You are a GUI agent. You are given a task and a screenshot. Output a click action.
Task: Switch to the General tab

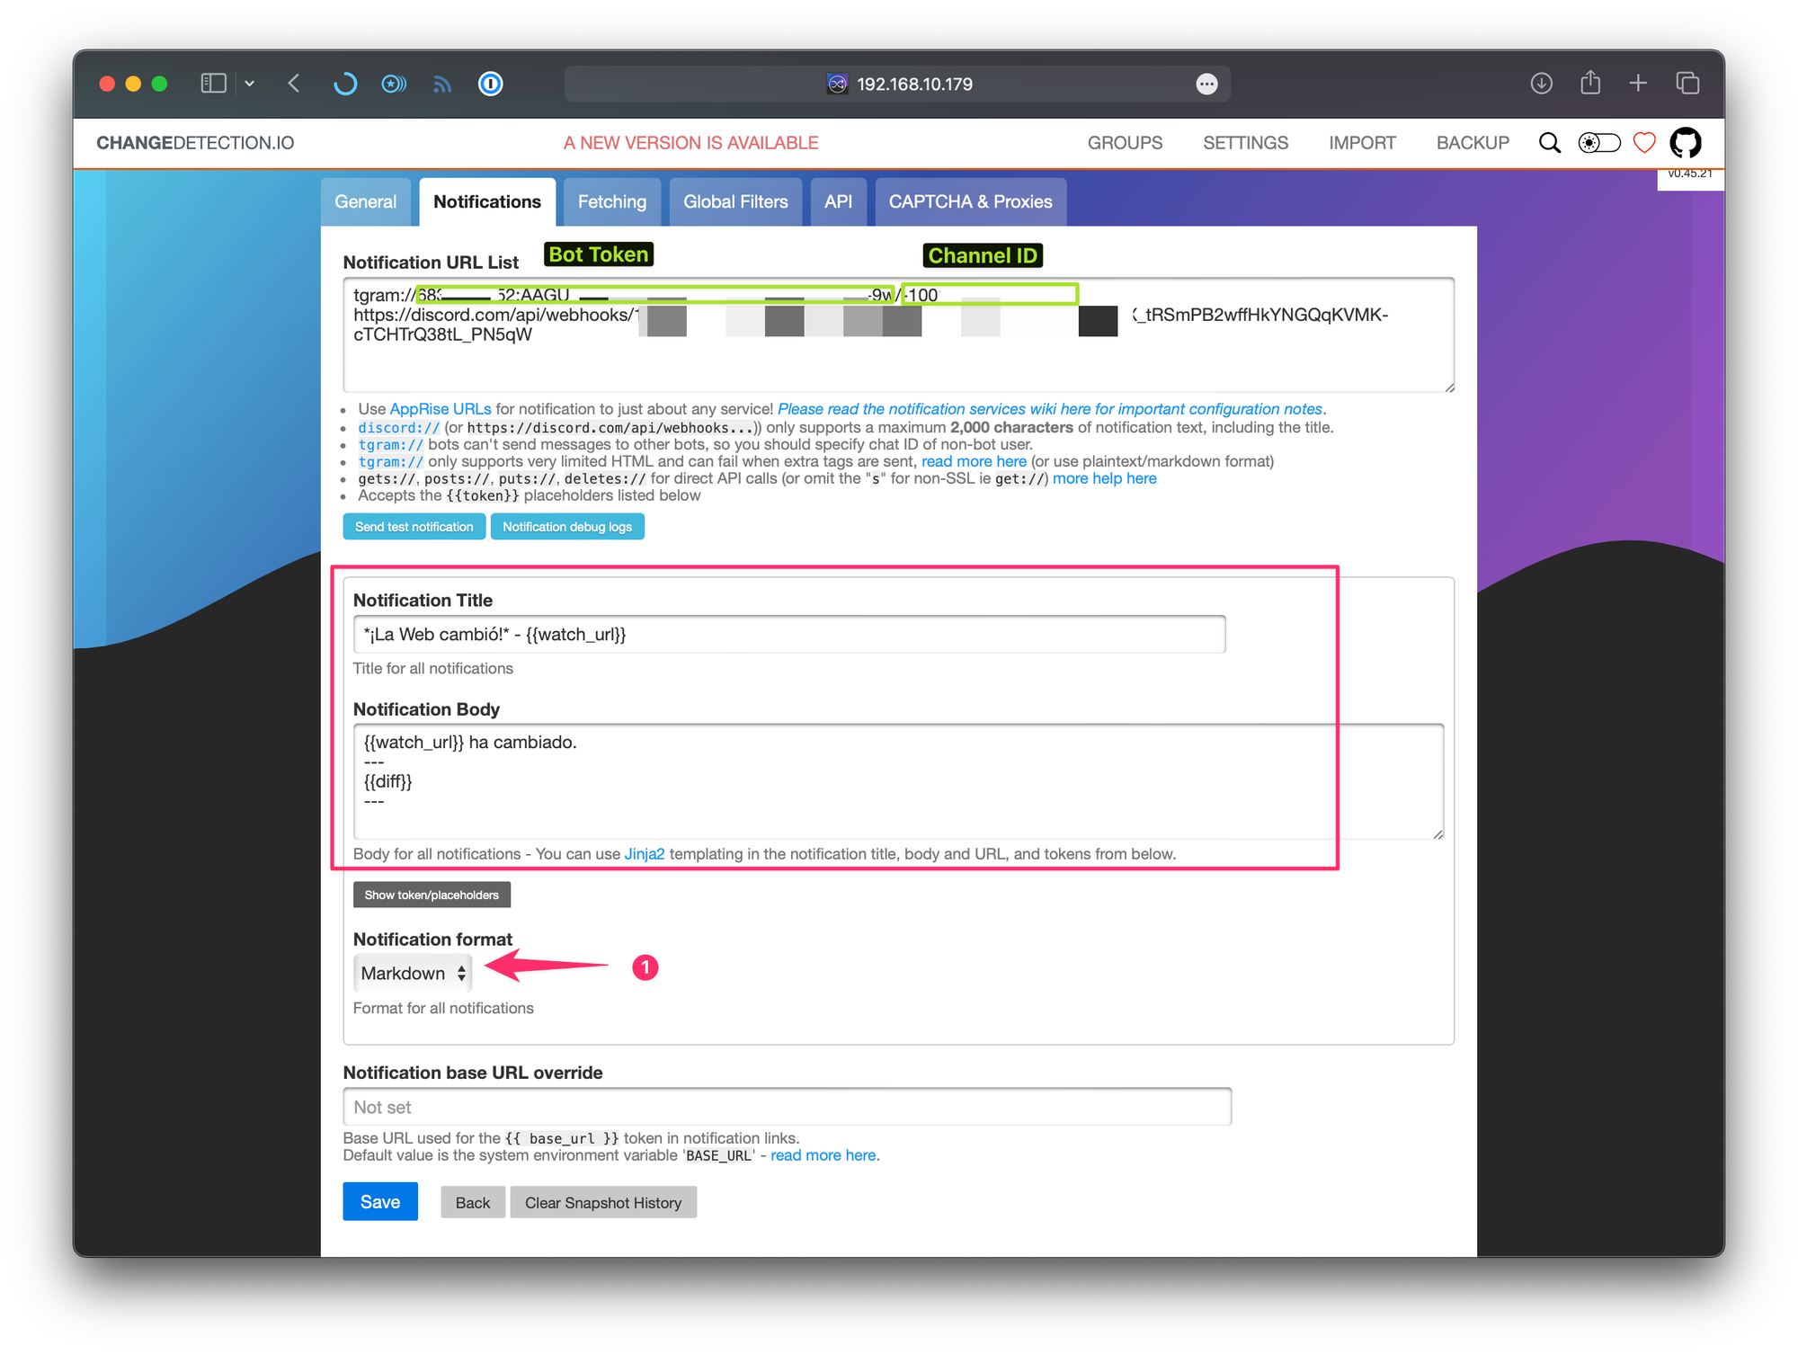[365, 201]
